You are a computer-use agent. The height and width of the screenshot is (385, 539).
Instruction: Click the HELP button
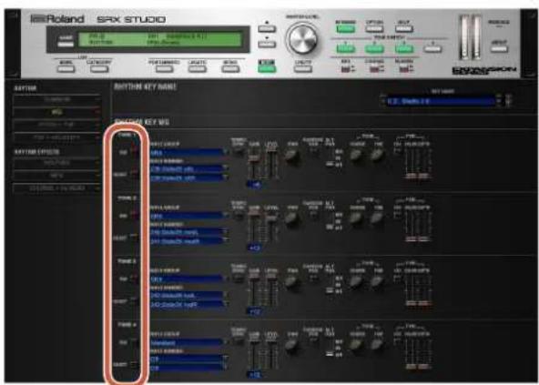click(x=403, y=29)
